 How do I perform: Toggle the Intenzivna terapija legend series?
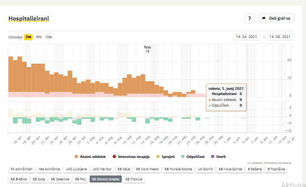133,156
